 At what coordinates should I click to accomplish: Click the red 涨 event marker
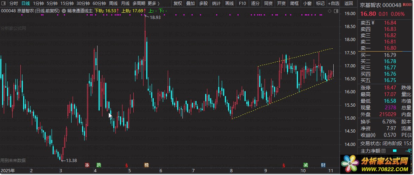87,165
